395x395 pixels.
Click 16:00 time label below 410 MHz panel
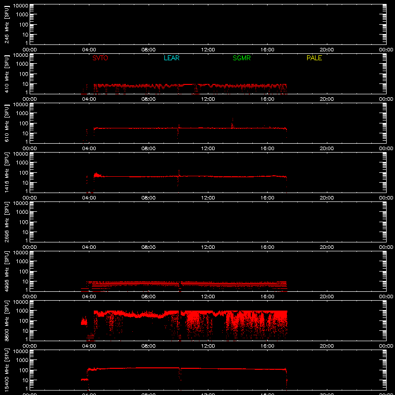point(267,99)
